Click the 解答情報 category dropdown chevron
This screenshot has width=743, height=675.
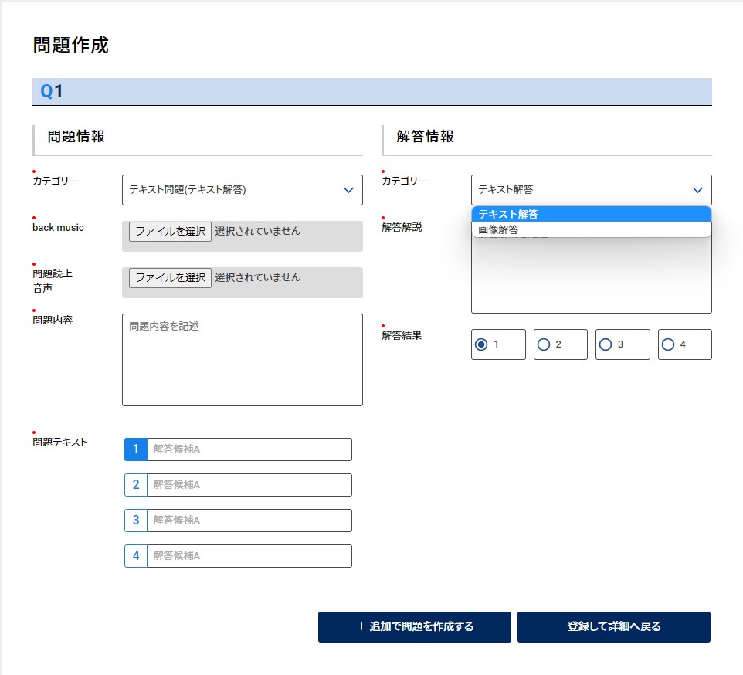697,190
